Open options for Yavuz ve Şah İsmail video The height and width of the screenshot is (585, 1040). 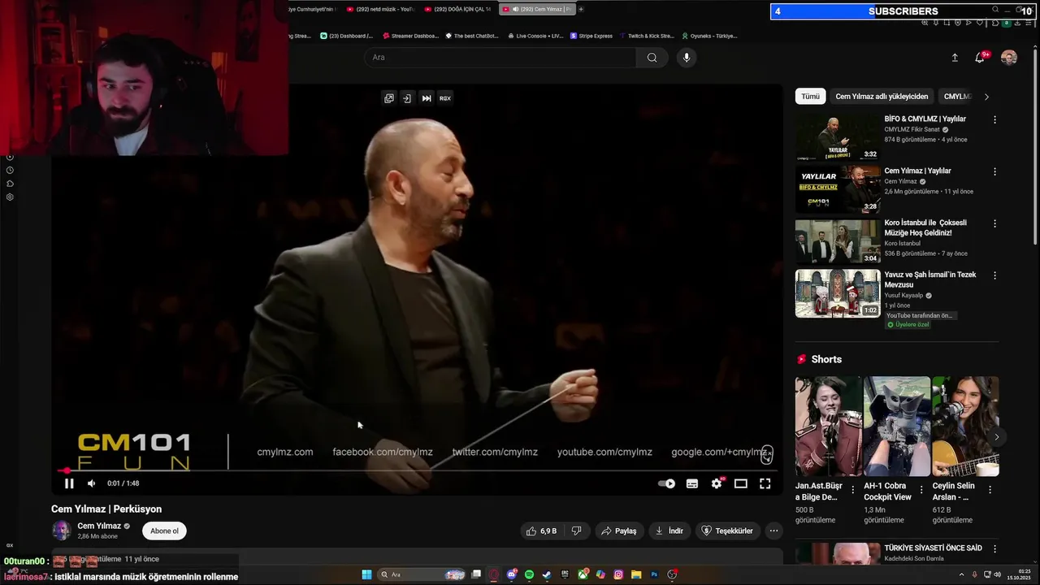[x=994, y=275]
